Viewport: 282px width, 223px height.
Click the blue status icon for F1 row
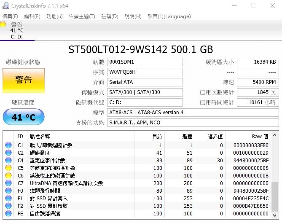(8, 198)
